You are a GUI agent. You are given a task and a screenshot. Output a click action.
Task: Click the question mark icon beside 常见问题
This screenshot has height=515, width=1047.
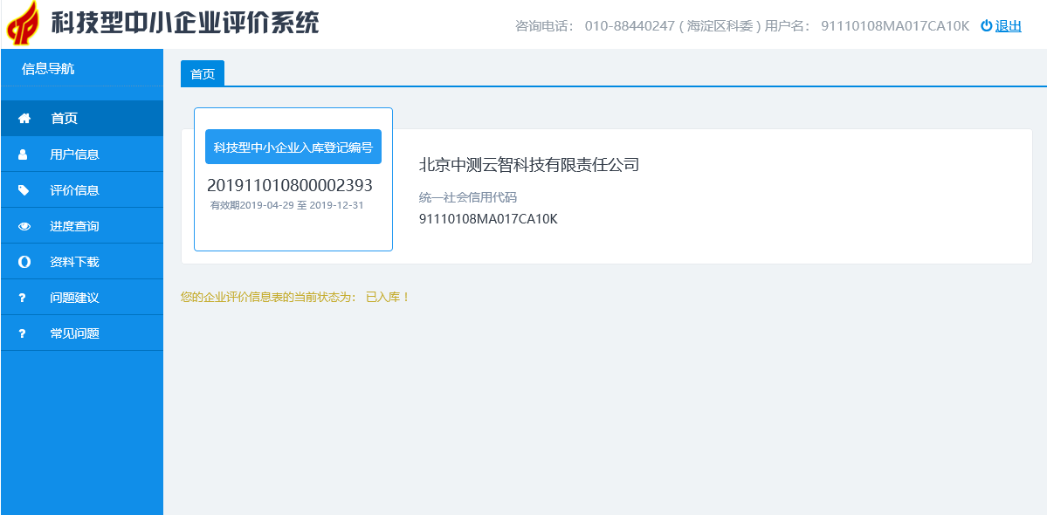click(x=22, y=334)
